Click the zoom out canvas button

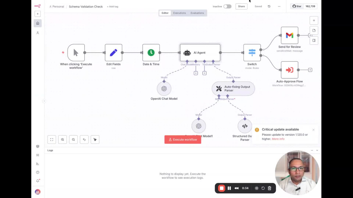pos(73,140)
